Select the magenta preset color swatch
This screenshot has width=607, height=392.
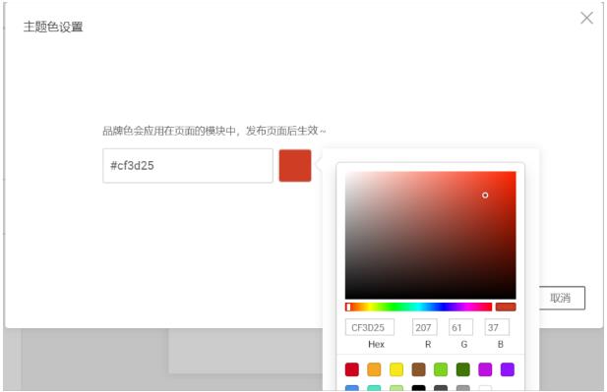[x=485, y=369]
